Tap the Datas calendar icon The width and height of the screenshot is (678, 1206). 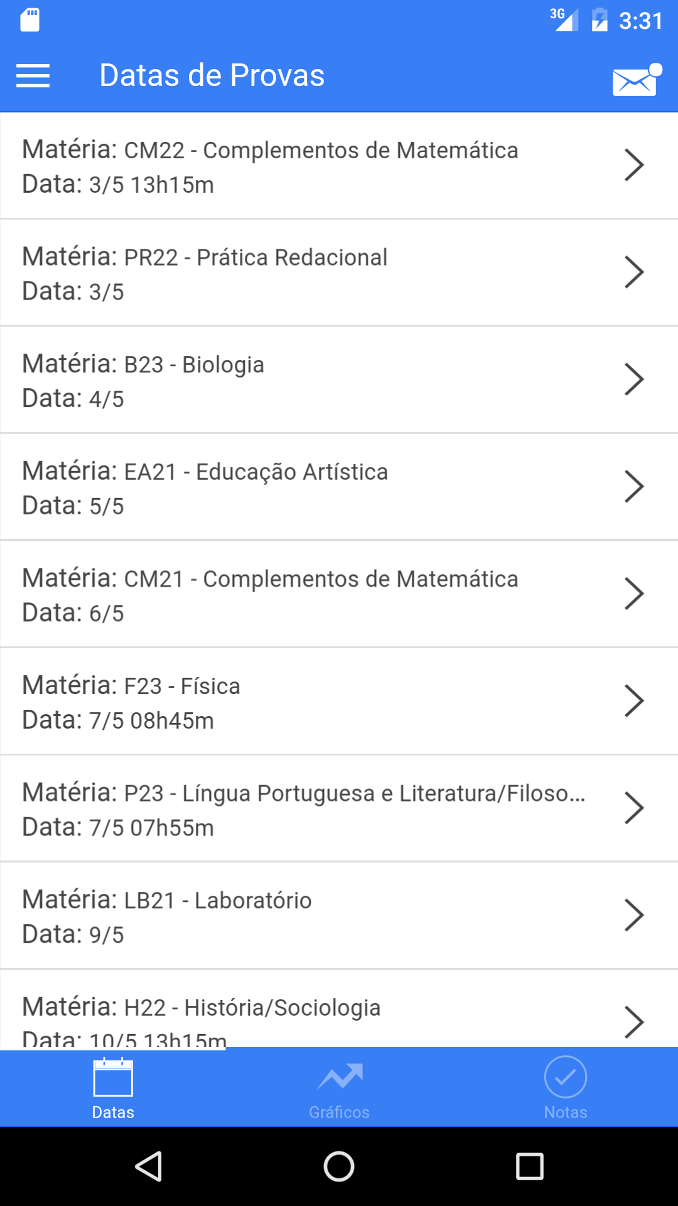pos(113,1077)
